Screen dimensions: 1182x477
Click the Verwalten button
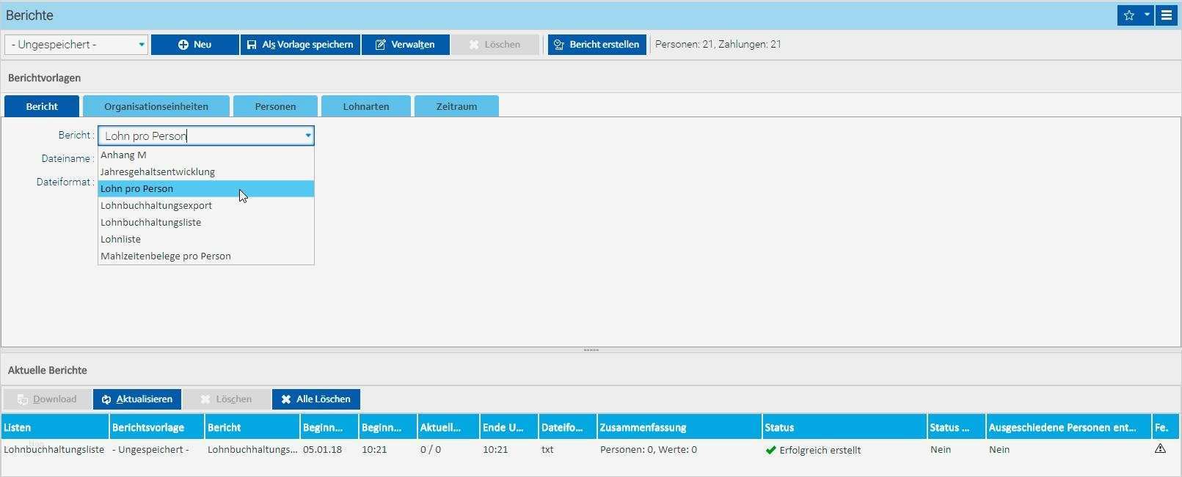[405, 45]
